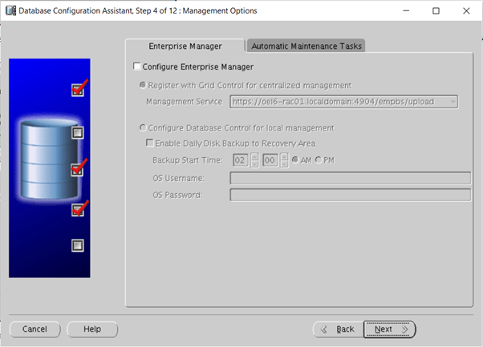The width and height of the screenshot is (483, 347).
Task: Click the OS Username input field
Action: click(x=350, y=178)
